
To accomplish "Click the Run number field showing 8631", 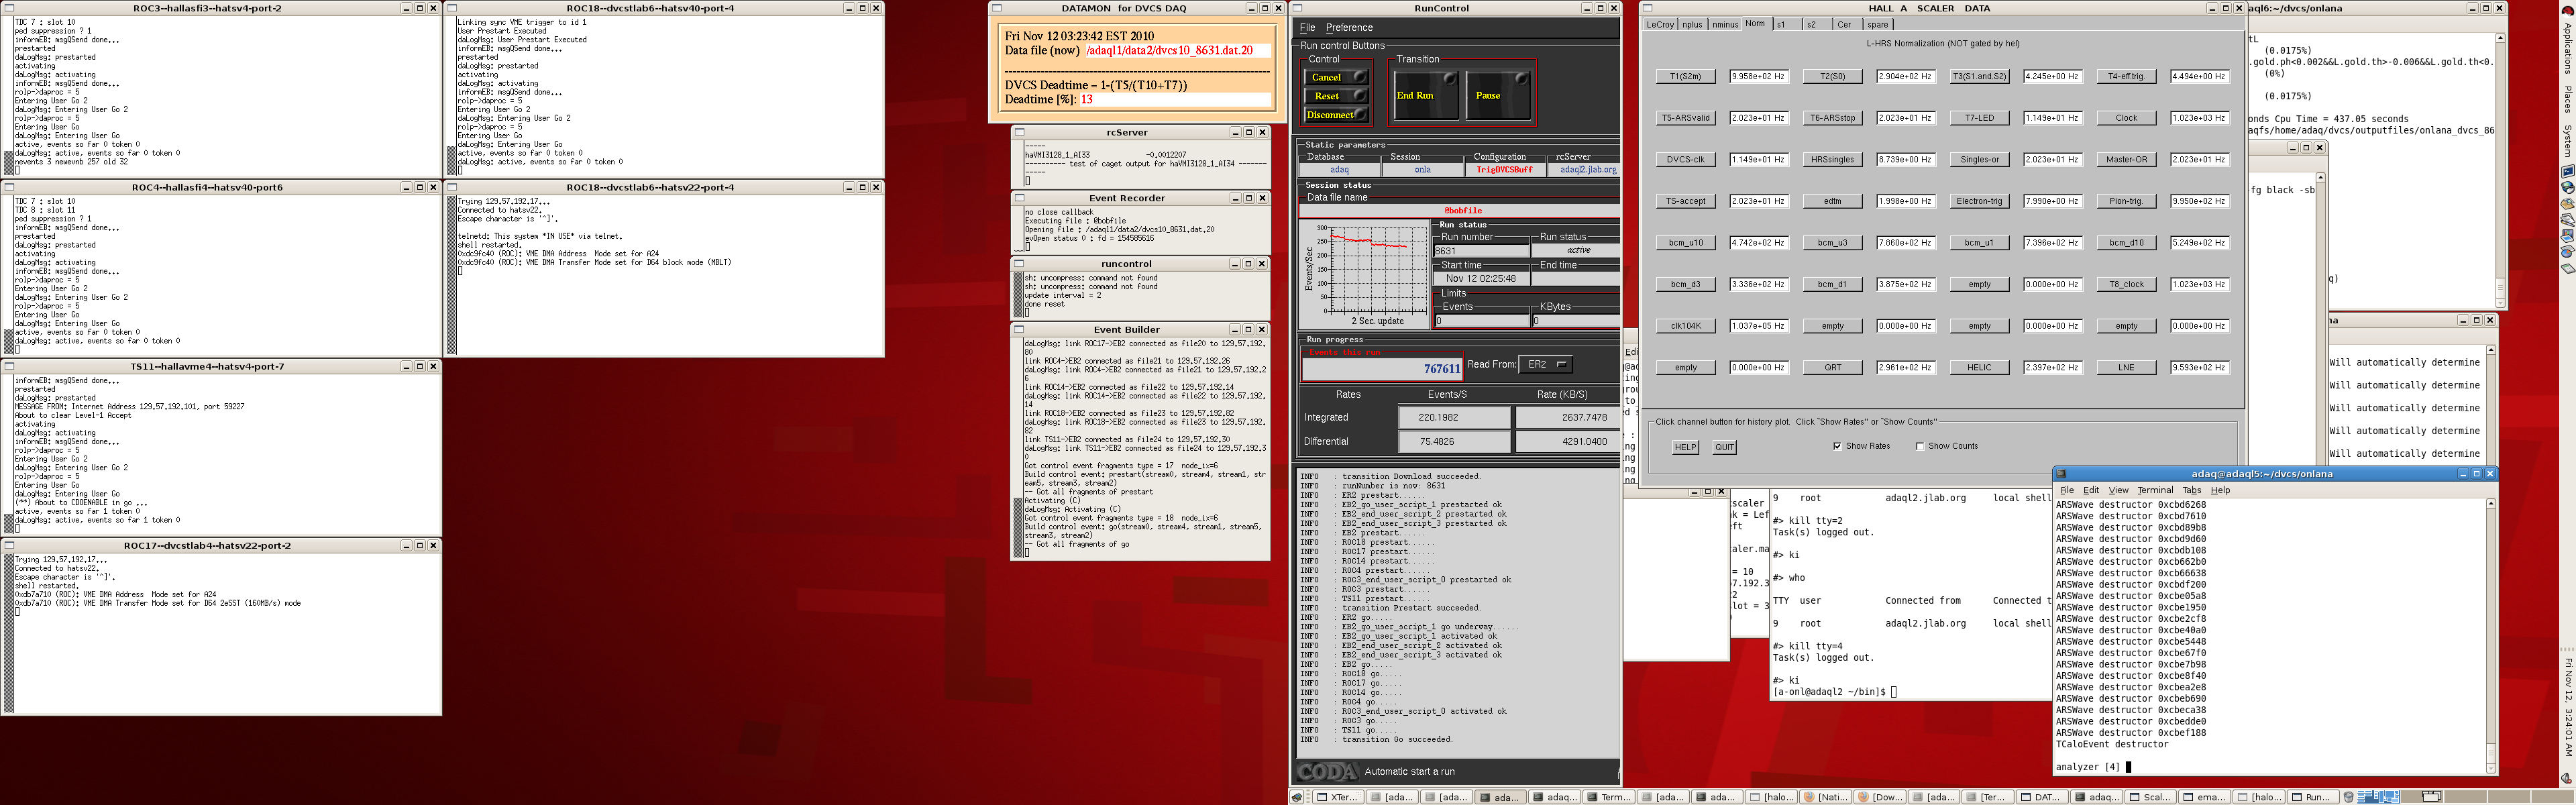I will [x=1482, y=251].
